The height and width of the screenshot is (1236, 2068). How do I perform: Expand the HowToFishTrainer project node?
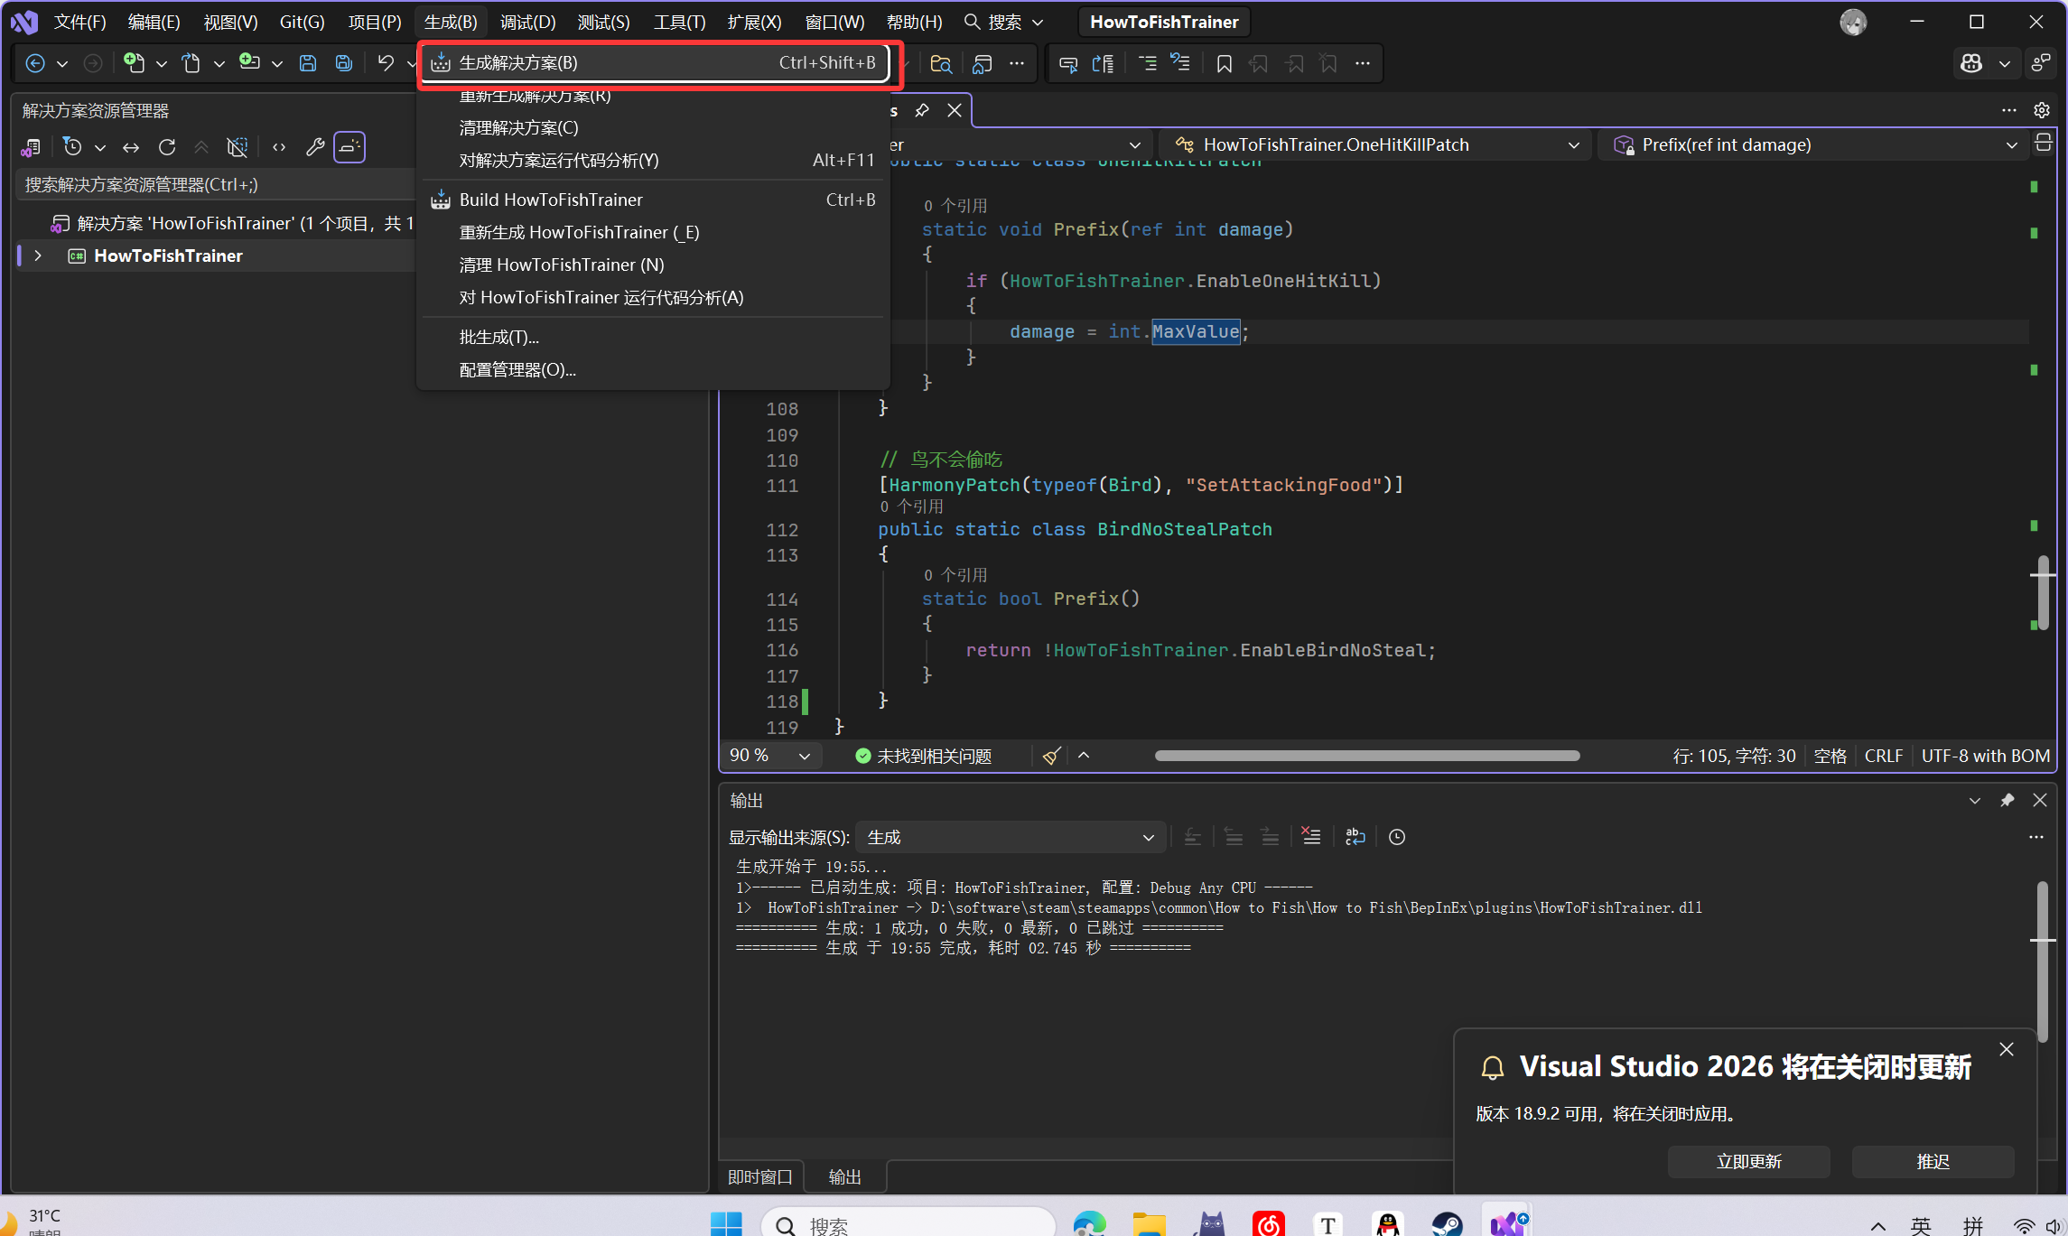(38, 256)
